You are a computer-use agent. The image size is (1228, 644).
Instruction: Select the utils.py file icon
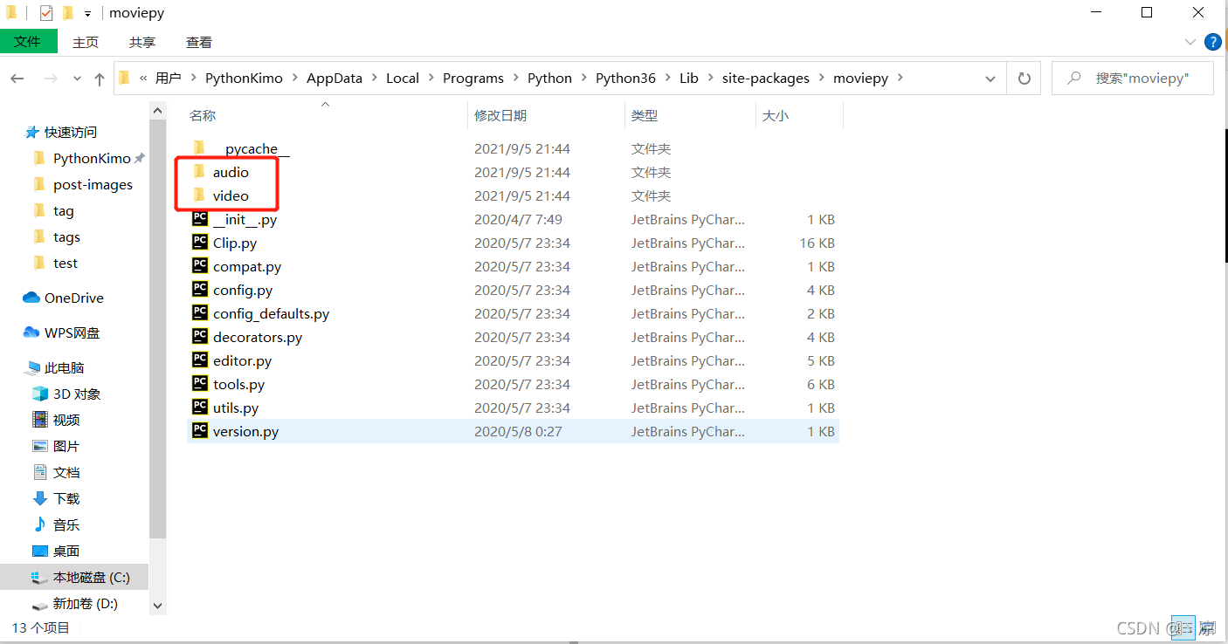[199, 408]
